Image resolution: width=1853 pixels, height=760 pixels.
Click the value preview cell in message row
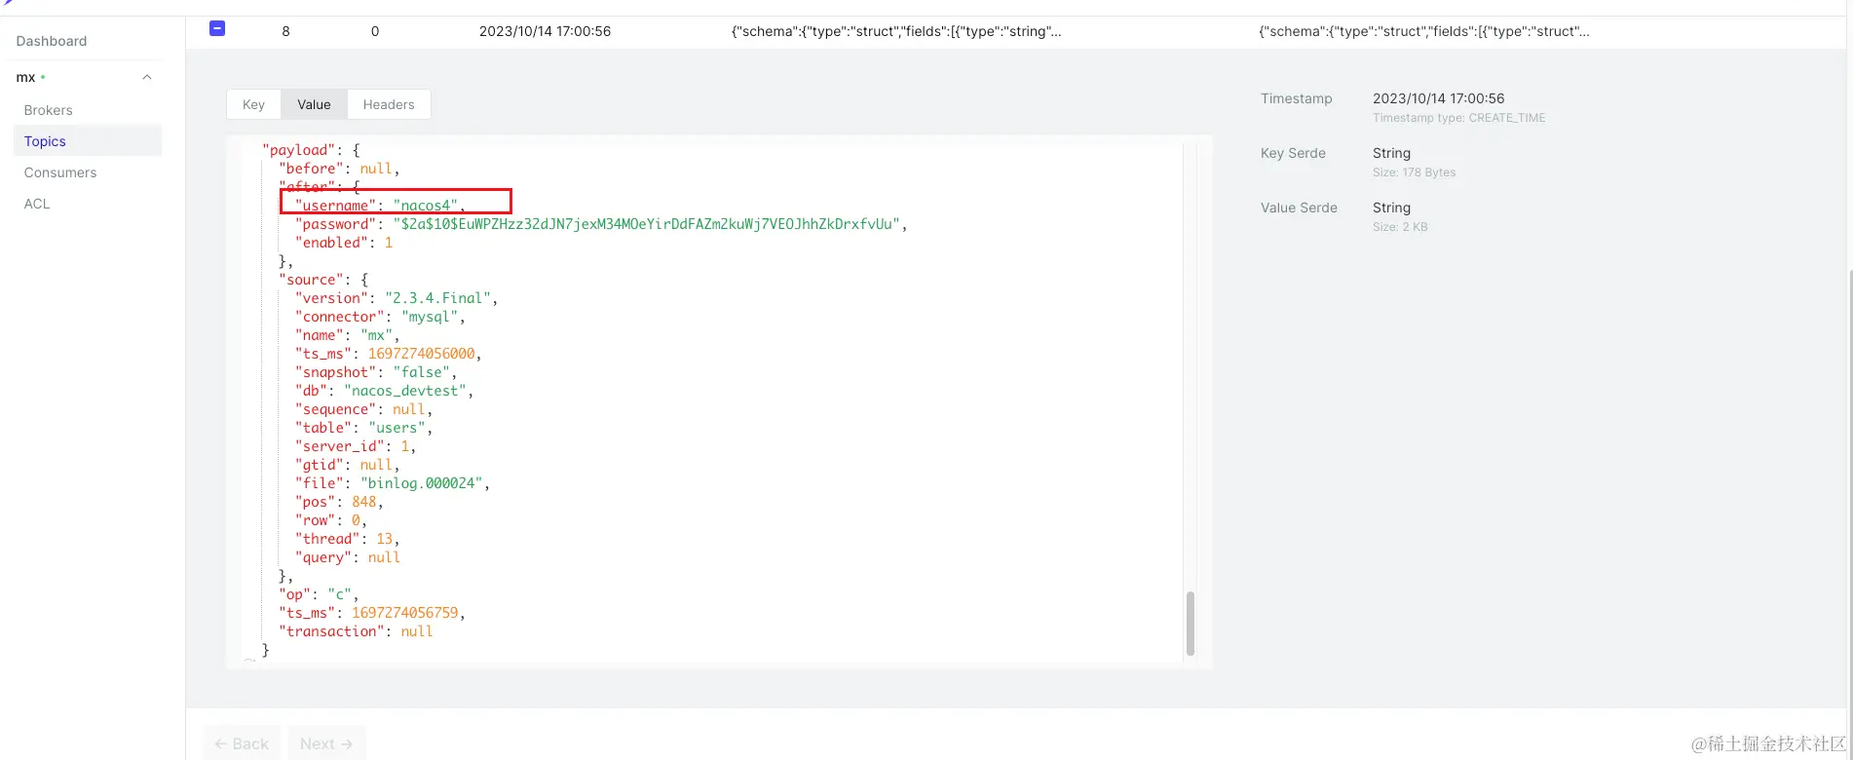(1423, 31)
